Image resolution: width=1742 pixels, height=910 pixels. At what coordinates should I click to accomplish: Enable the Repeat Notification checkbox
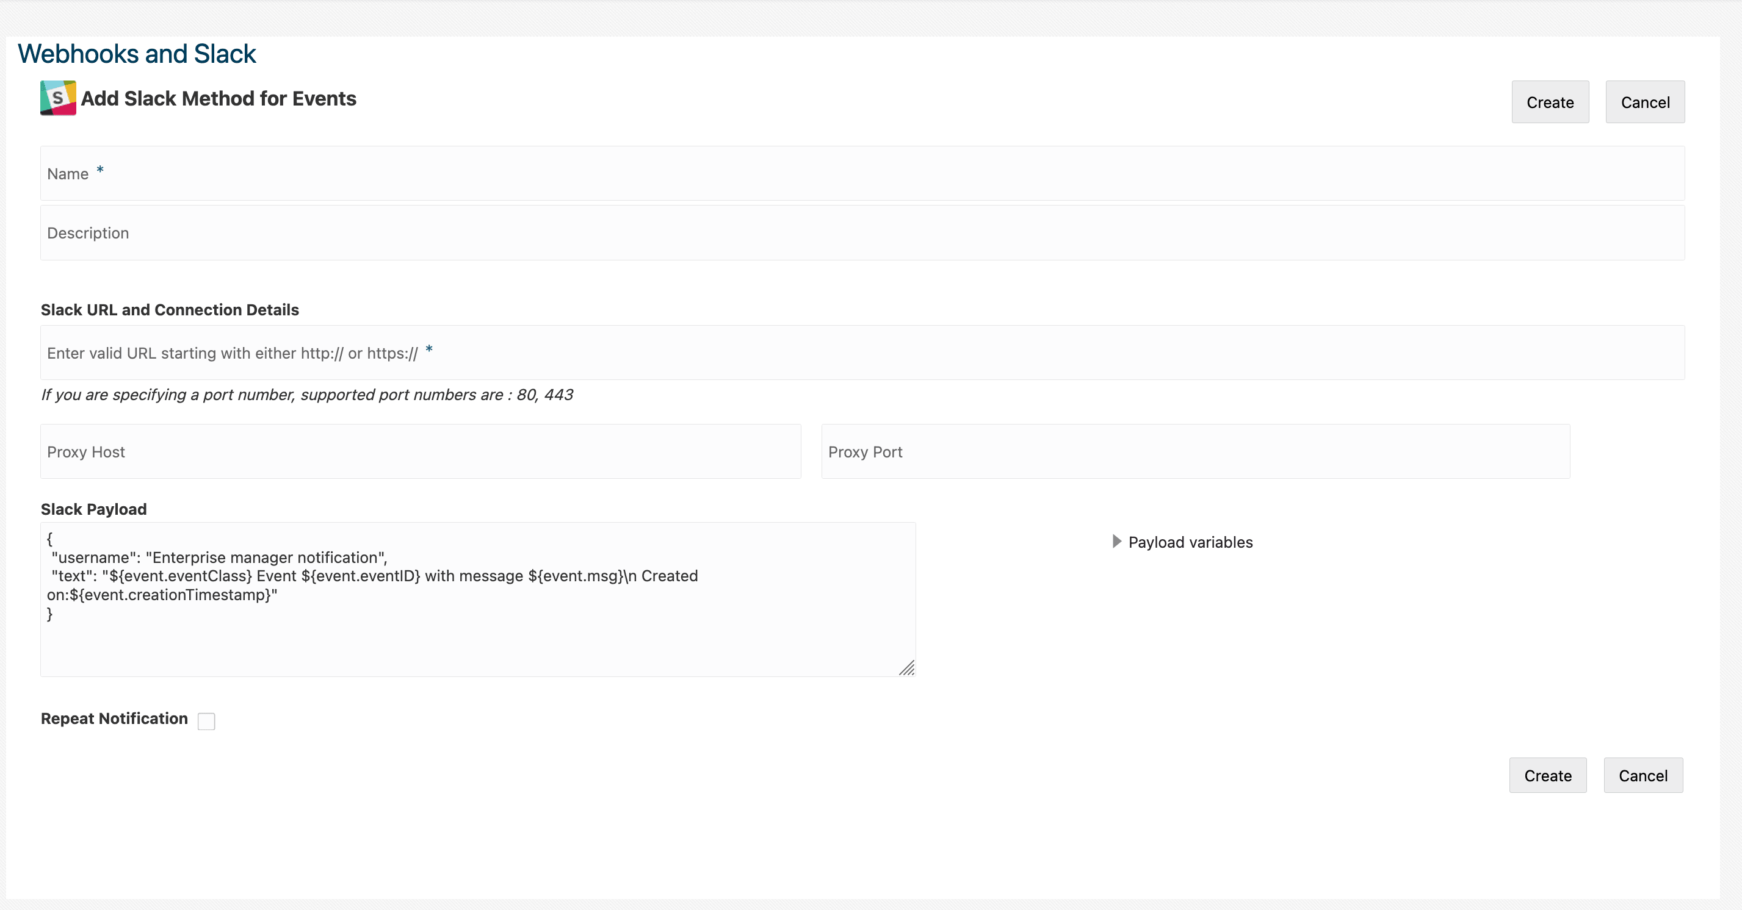206,721
